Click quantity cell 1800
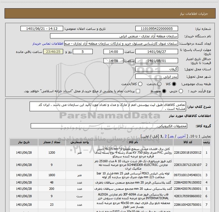 point(52,175)
